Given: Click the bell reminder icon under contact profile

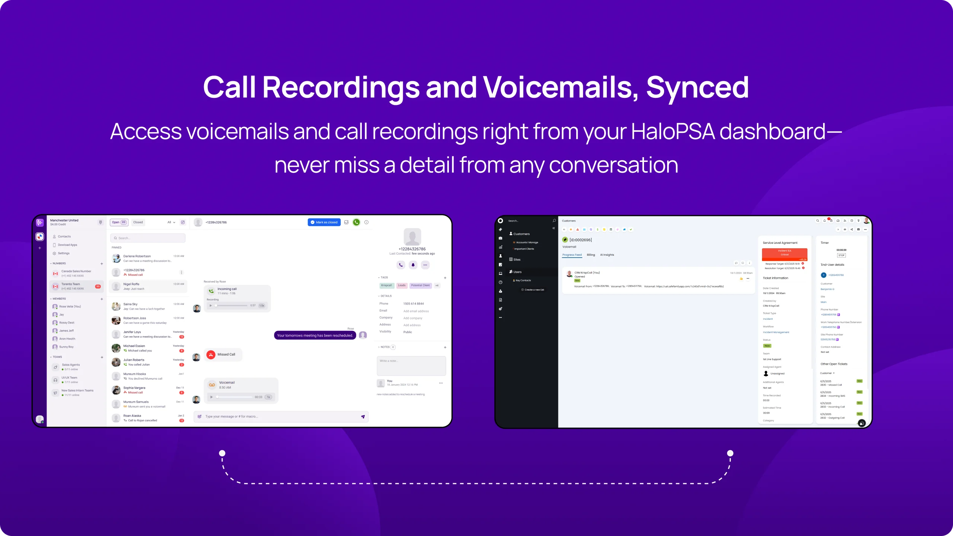Looking at the screenshot, I should coord(413,265).
